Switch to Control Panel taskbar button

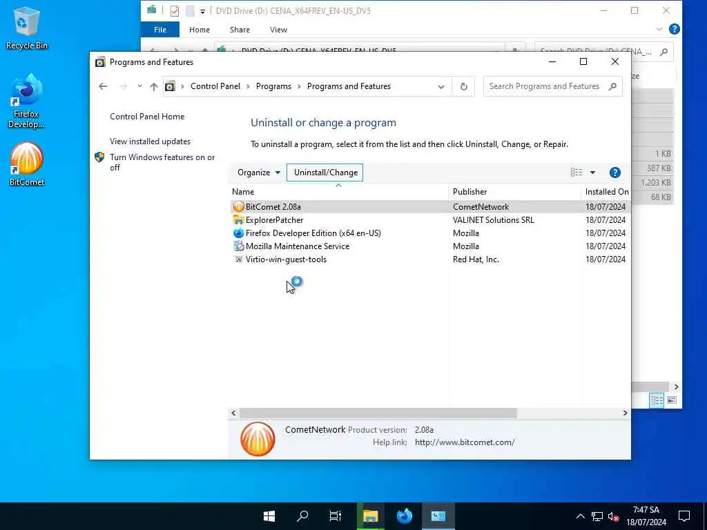pyautogui.click(x=438, y=516)
